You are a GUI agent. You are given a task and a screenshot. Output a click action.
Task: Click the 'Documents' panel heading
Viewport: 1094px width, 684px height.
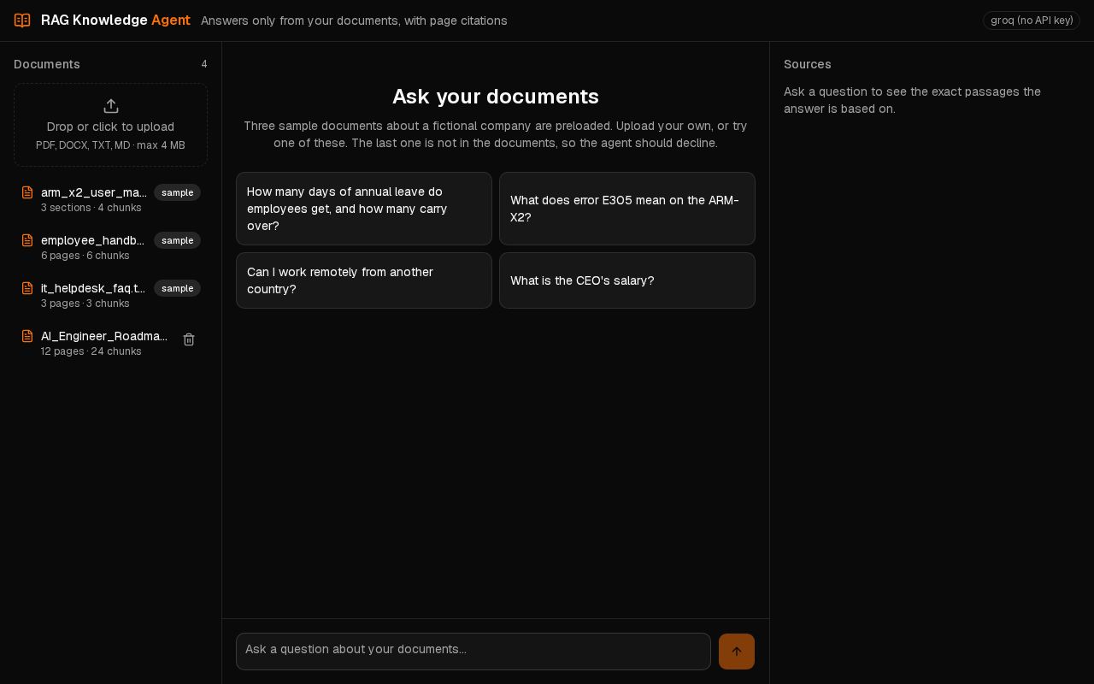(x=47, y=64)
